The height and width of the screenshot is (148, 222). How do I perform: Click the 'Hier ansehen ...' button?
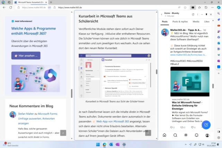(x=26, y=55)
